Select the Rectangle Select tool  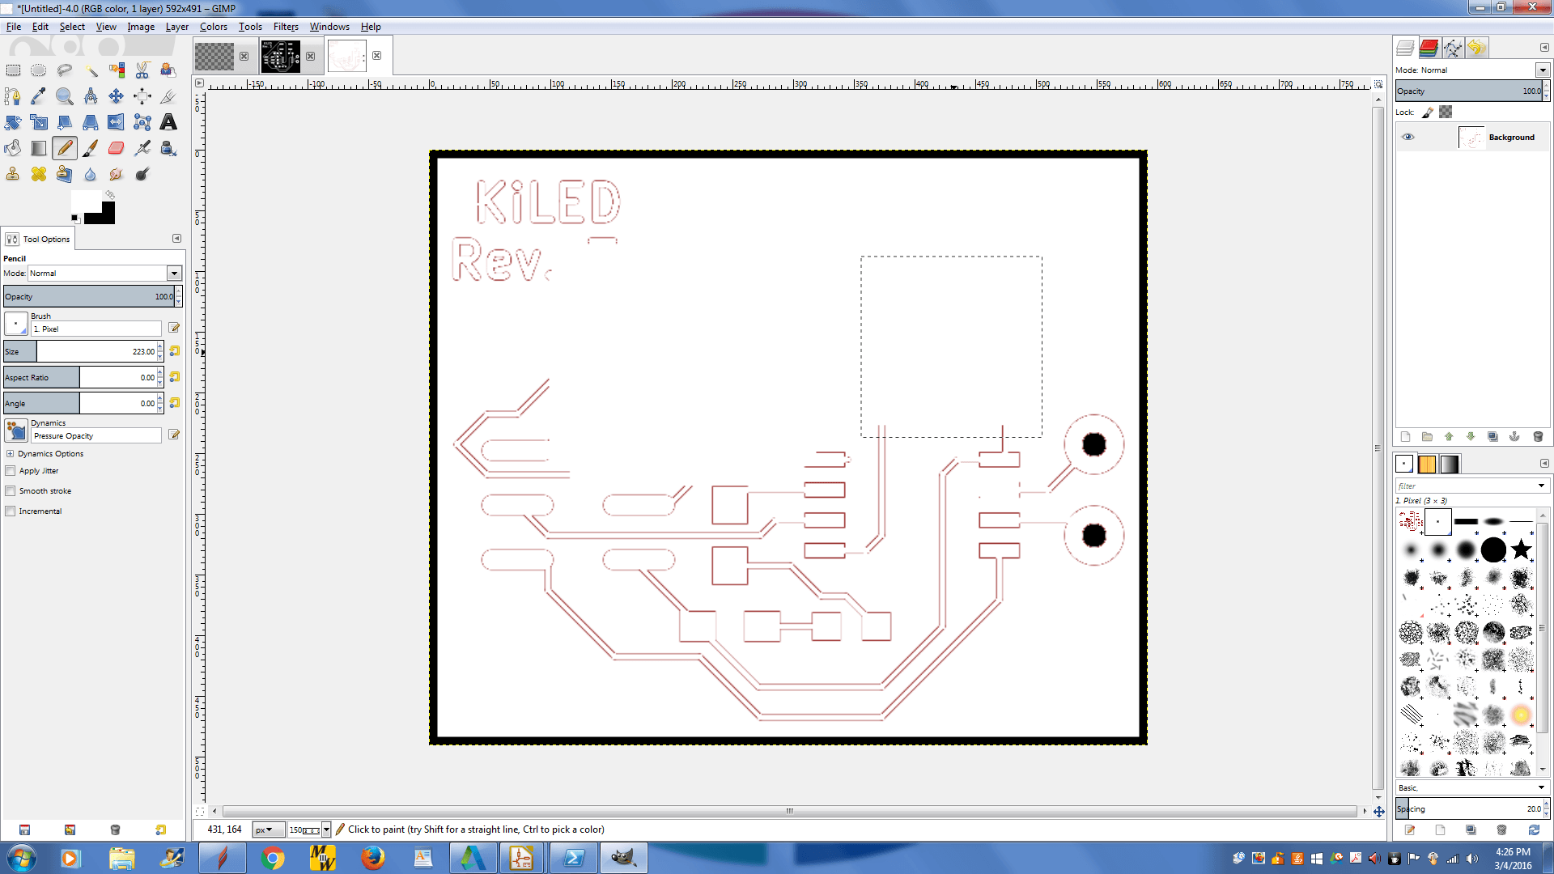(x=13, y=70)
